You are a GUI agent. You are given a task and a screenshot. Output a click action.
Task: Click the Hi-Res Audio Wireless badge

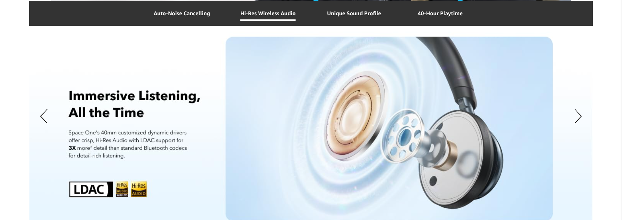click(x=122, y=189)
